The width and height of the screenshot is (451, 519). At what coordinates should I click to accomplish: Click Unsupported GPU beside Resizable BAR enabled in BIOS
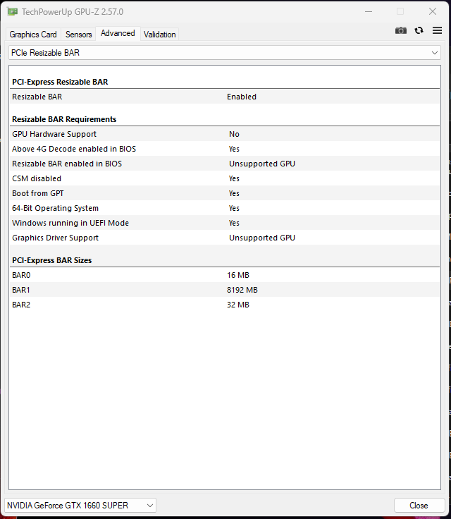click(262, 164)
